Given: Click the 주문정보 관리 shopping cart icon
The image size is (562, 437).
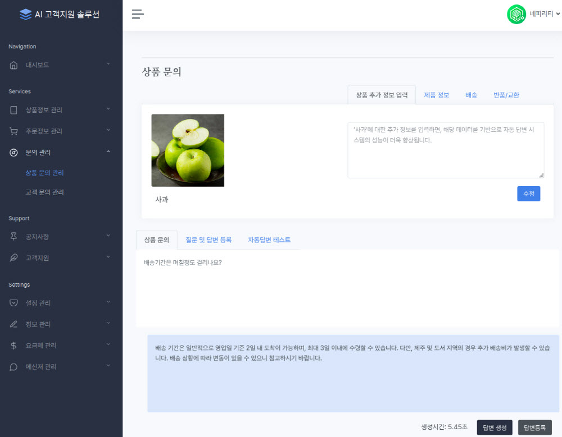Looking at the screenshot, I should click(14, 131).
